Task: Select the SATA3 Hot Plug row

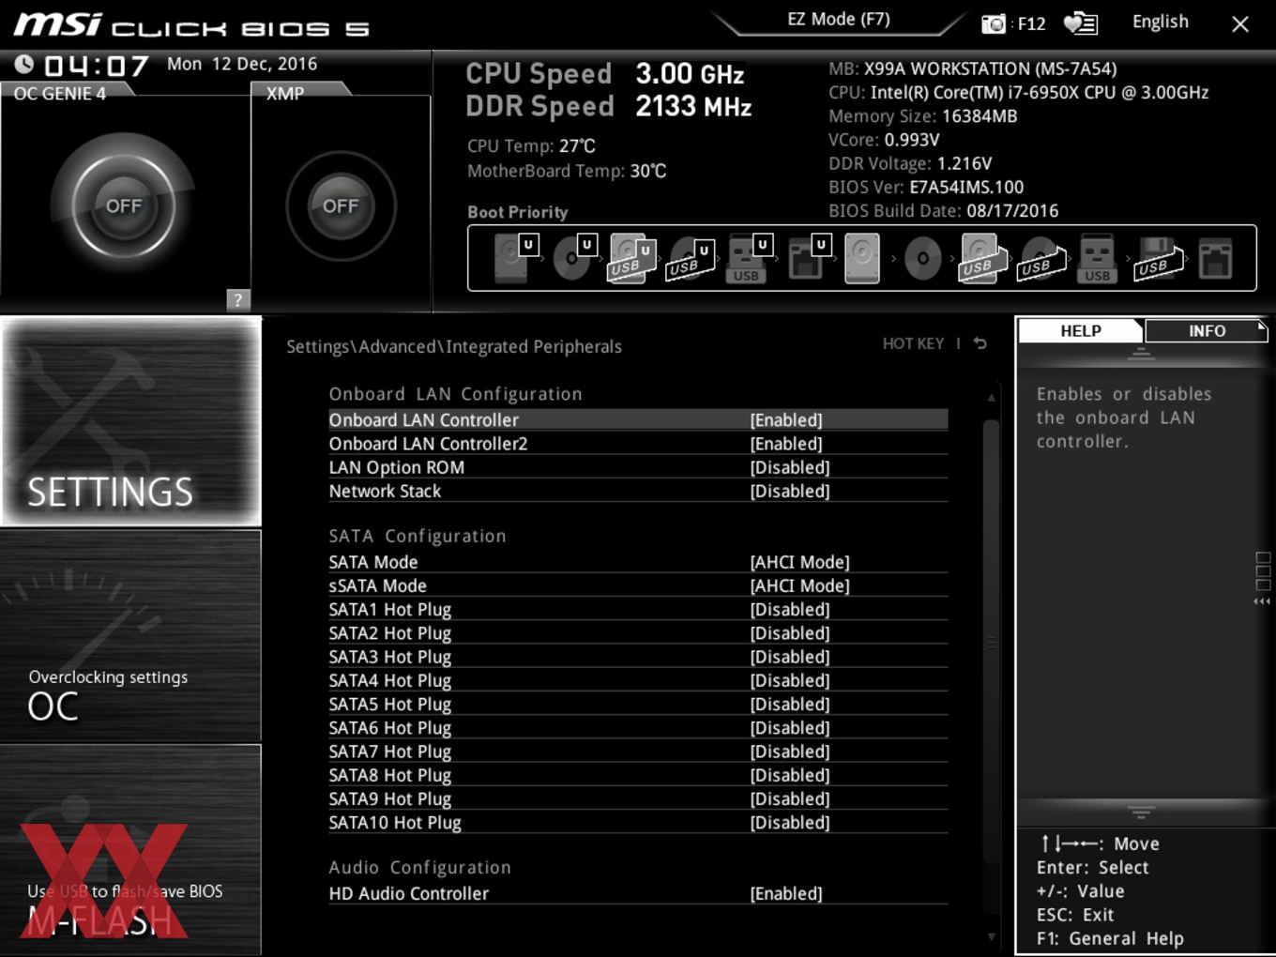Action: pyautogui.click(x=638, y=657)
